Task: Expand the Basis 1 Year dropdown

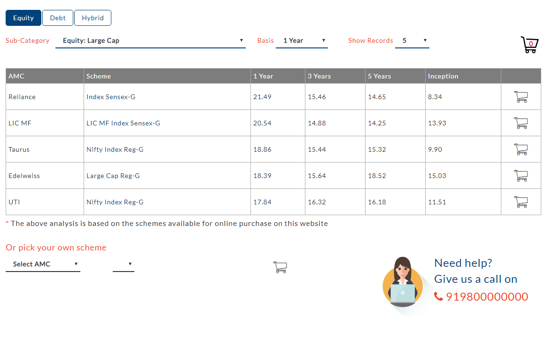Action: click(302, 40)
